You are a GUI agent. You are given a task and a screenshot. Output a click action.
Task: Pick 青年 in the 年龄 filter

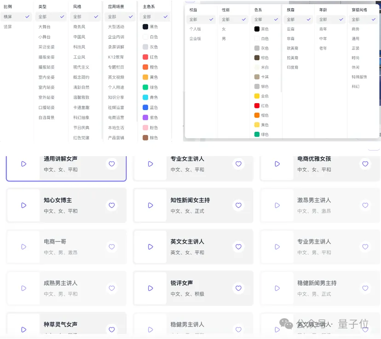[323, 29]
